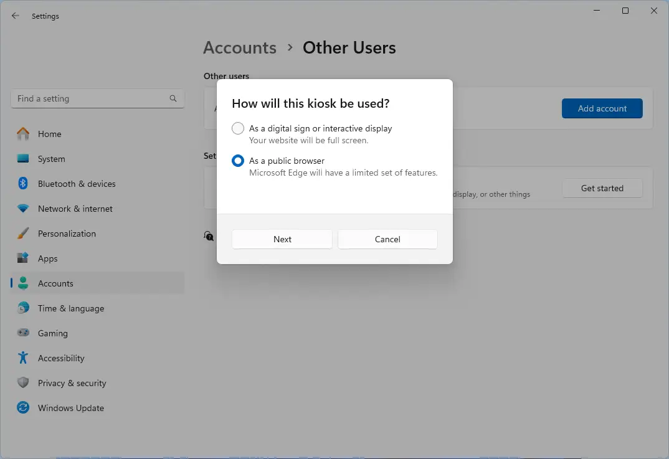Close the Settings window
669x459 pixels.
[653, 10]
